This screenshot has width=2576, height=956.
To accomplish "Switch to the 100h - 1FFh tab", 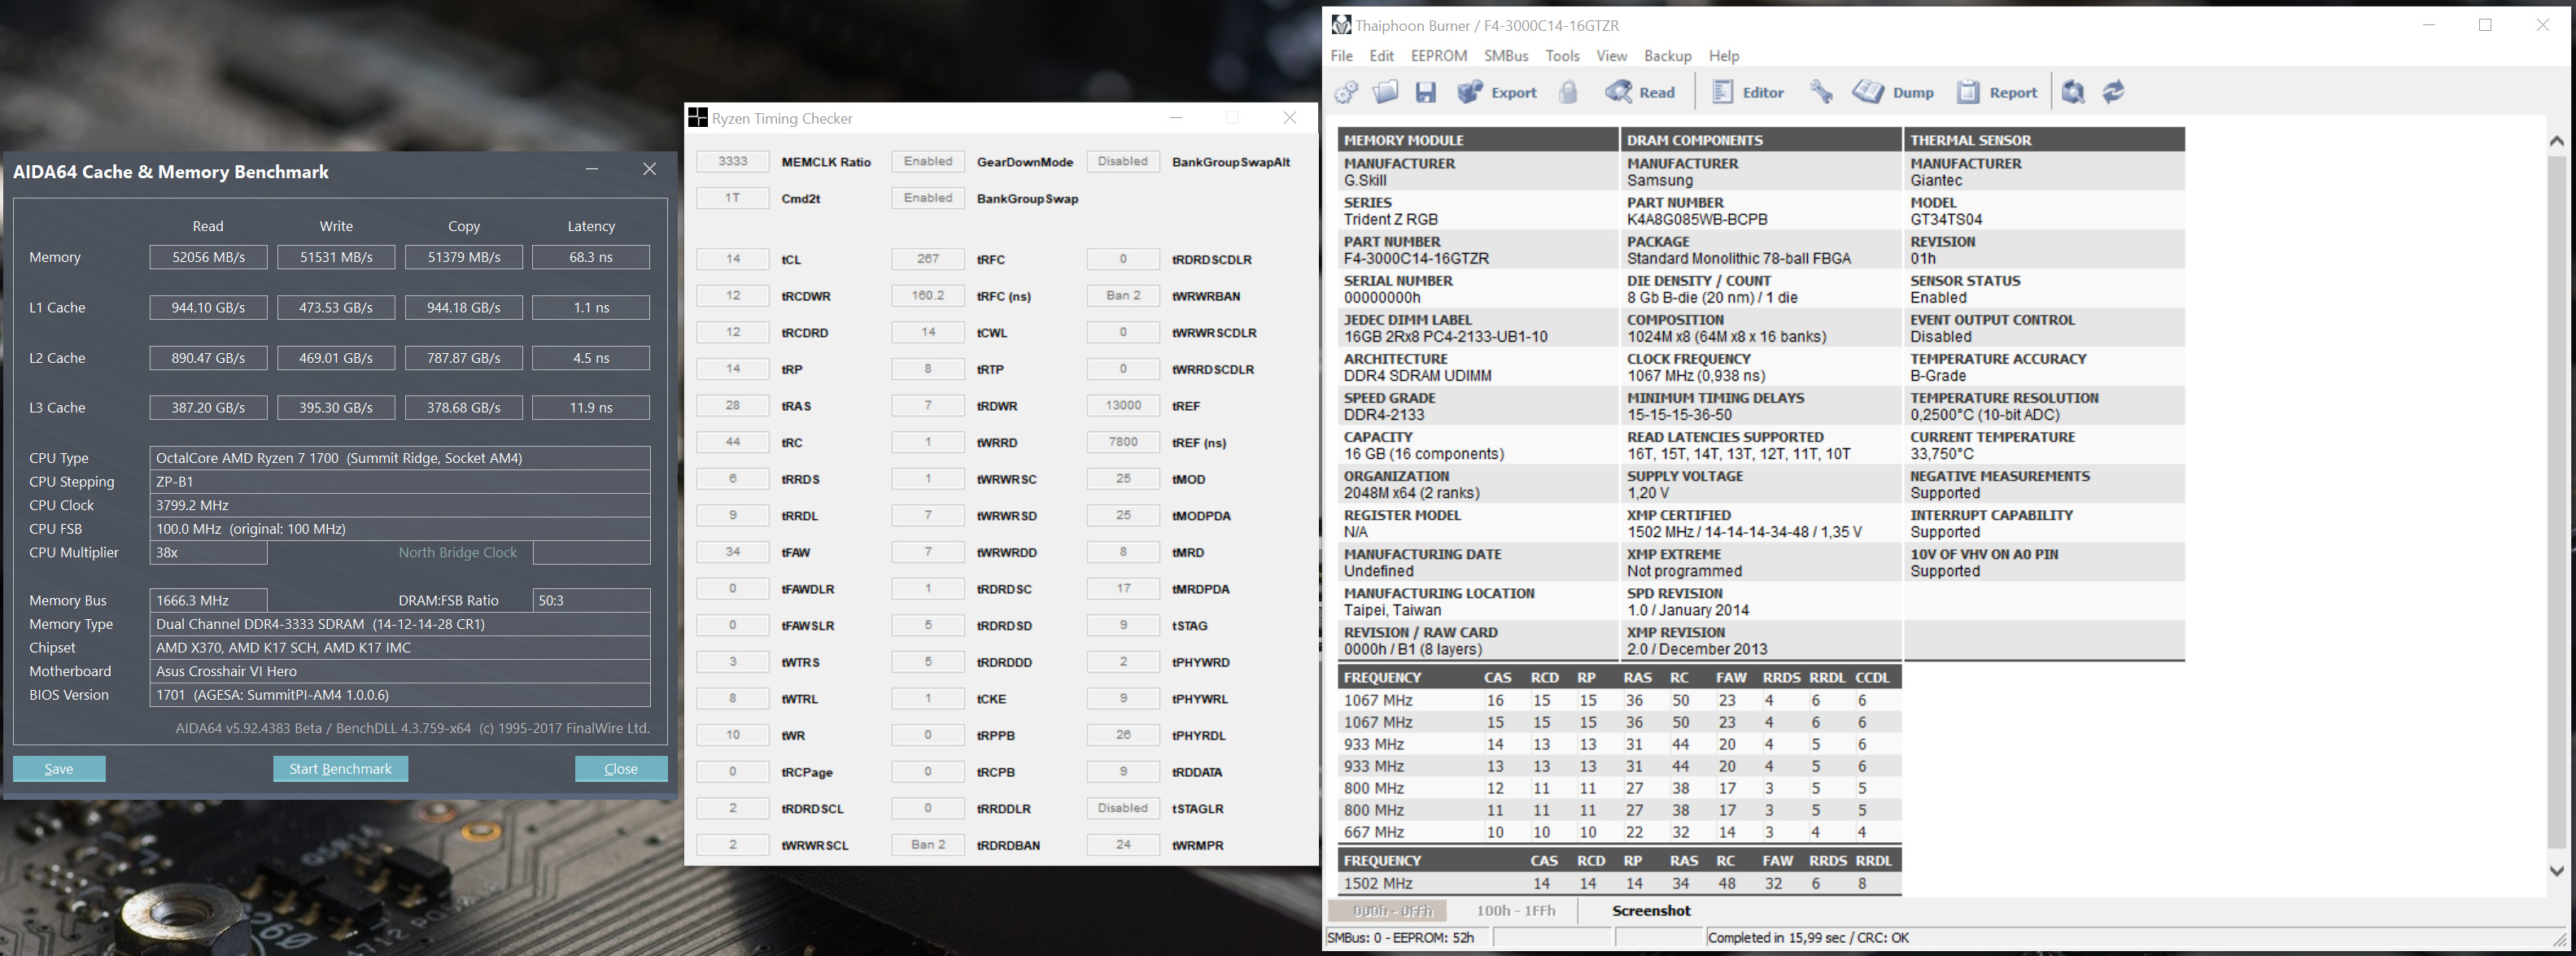I will tap(1515, 911).
